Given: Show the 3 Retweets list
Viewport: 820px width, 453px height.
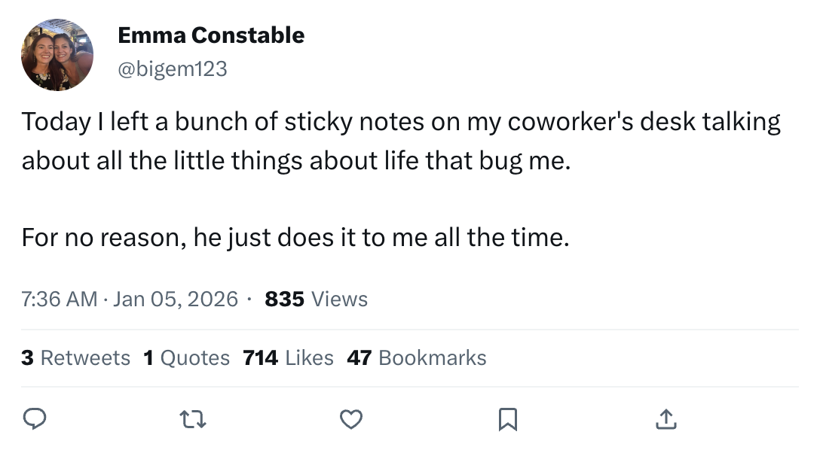Looking at the screenshot, I should [x=75, y=357].
